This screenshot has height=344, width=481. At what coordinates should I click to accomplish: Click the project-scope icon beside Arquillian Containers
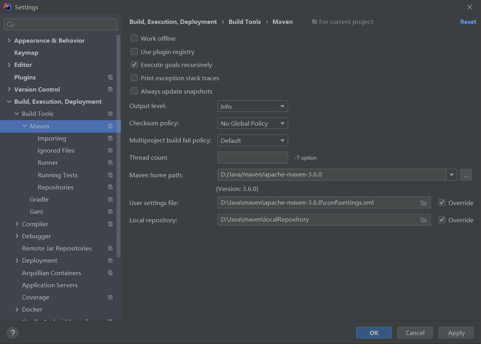(111, 273)
